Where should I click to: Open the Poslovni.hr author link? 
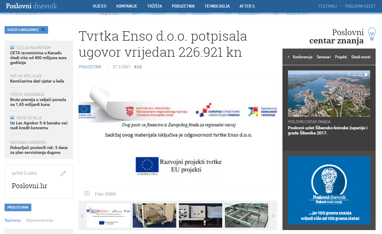(x=29, y=186)
